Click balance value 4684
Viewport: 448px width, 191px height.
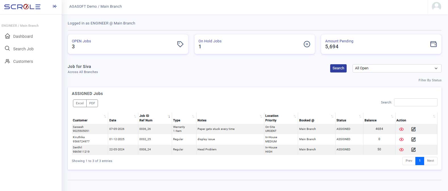379,129
